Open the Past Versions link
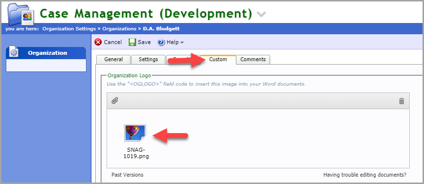This screenshot has width=424, height=184. point(127,175)
